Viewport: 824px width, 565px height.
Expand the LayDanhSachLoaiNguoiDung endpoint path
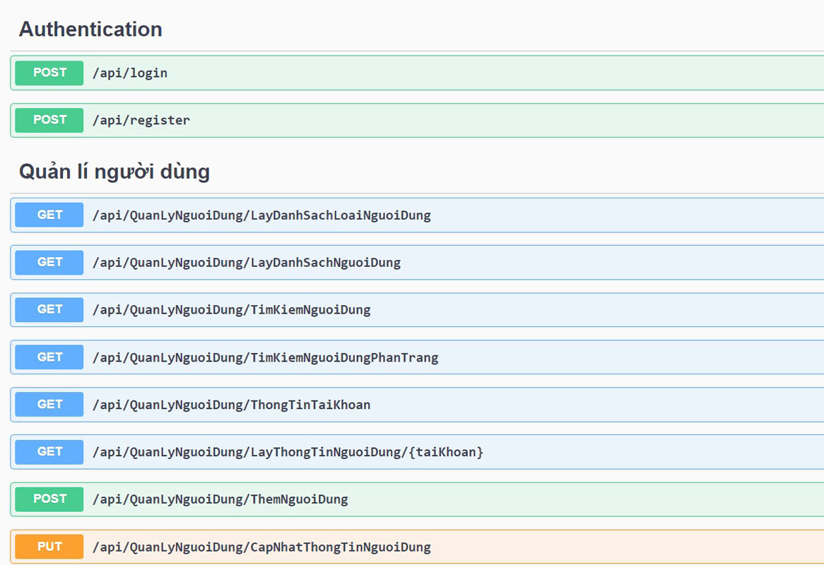(261, 215)
